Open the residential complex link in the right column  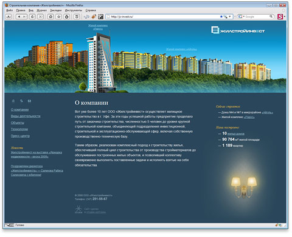click(249, 117)
